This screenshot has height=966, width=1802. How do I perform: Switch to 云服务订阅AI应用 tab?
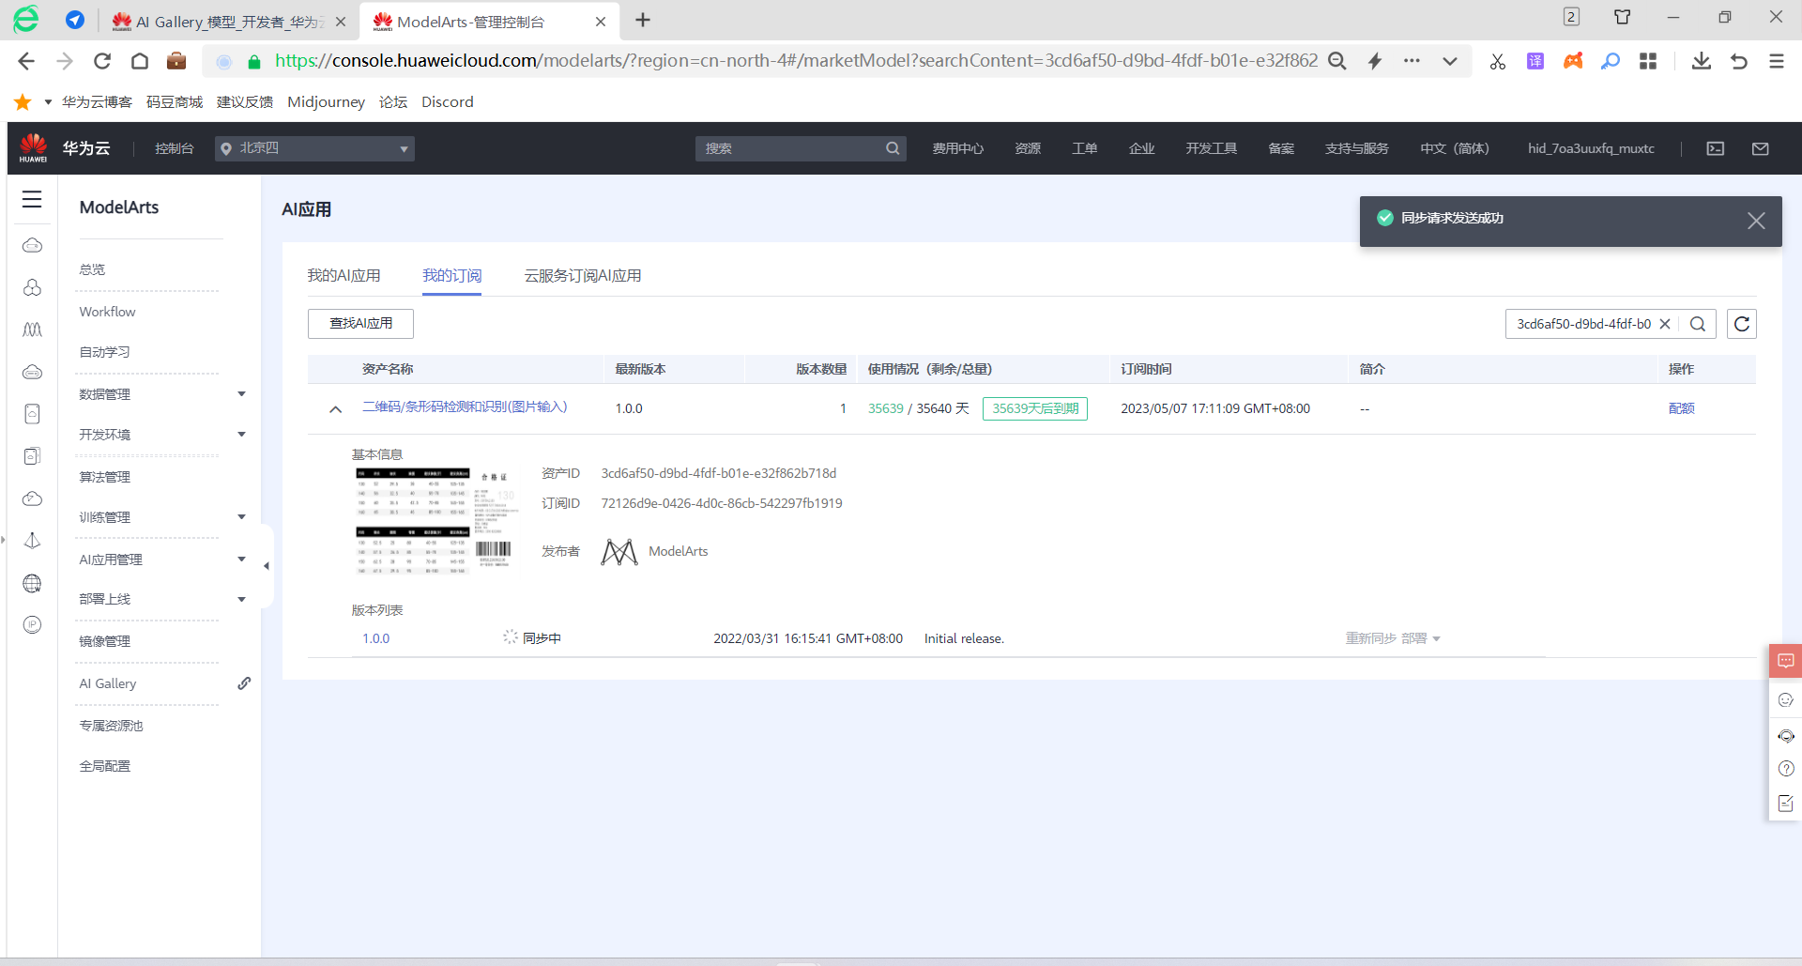(583, 275)
